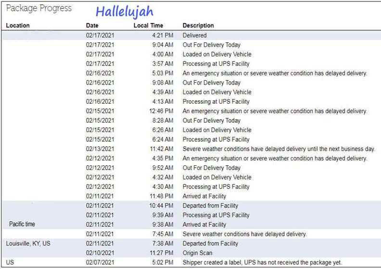Click "Departed from Facility" in the 10:44 PM row

[210, 206]
